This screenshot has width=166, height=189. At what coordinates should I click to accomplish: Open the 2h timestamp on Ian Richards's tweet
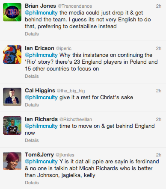coord(159,119)
